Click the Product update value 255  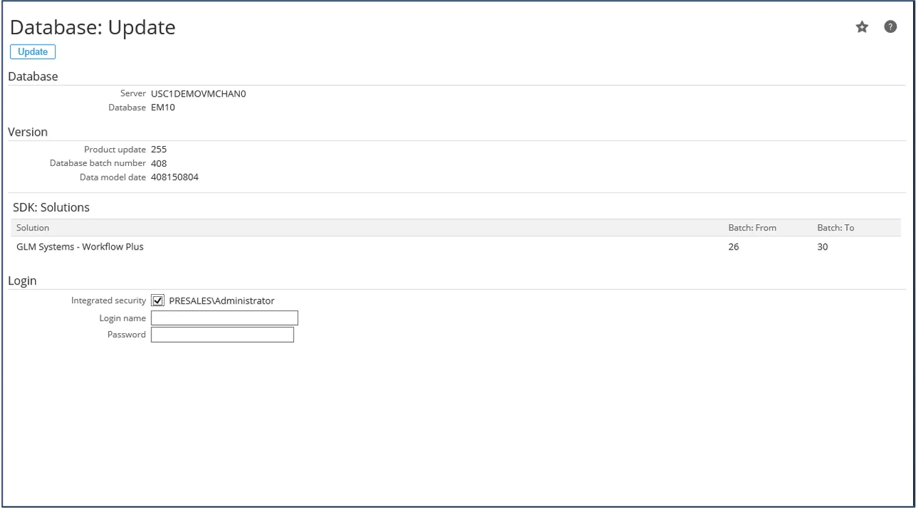[159, 149]
